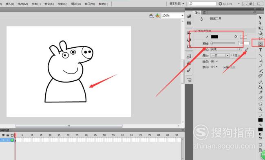Toggle show all layers as outlines
Image resolution: width=265 pixels, height=160 pixels.
[12, 135]
